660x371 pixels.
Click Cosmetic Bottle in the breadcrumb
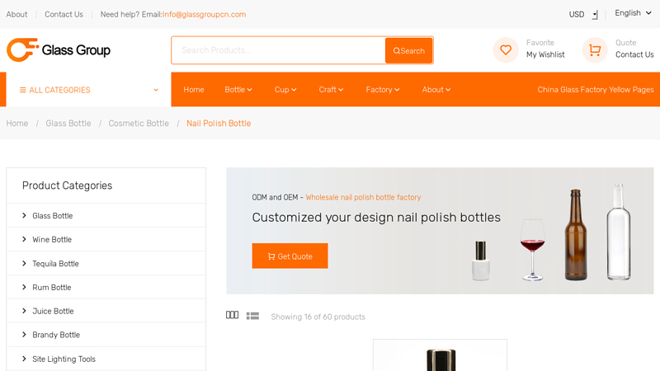click(139, 123)
